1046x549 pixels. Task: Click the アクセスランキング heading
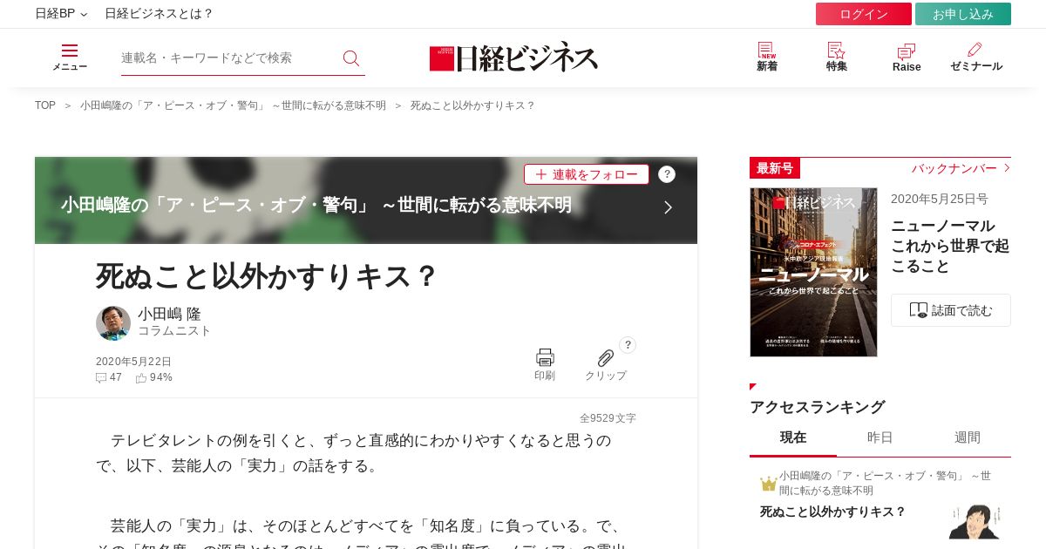point(818,407)
